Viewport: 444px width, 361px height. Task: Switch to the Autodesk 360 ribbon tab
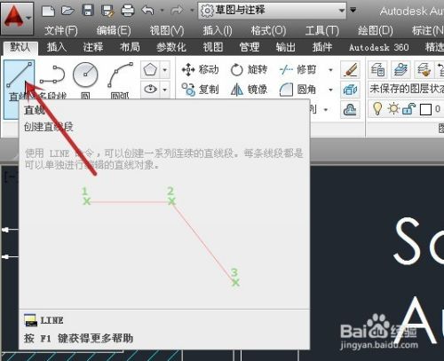[379, 47]
